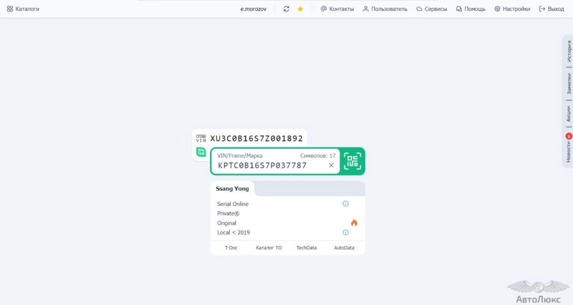Open the История side panel tab

(x=569, y=51)
